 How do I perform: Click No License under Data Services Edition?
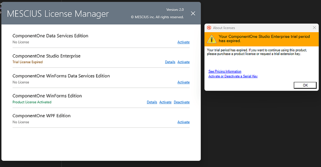click(21, 42)
